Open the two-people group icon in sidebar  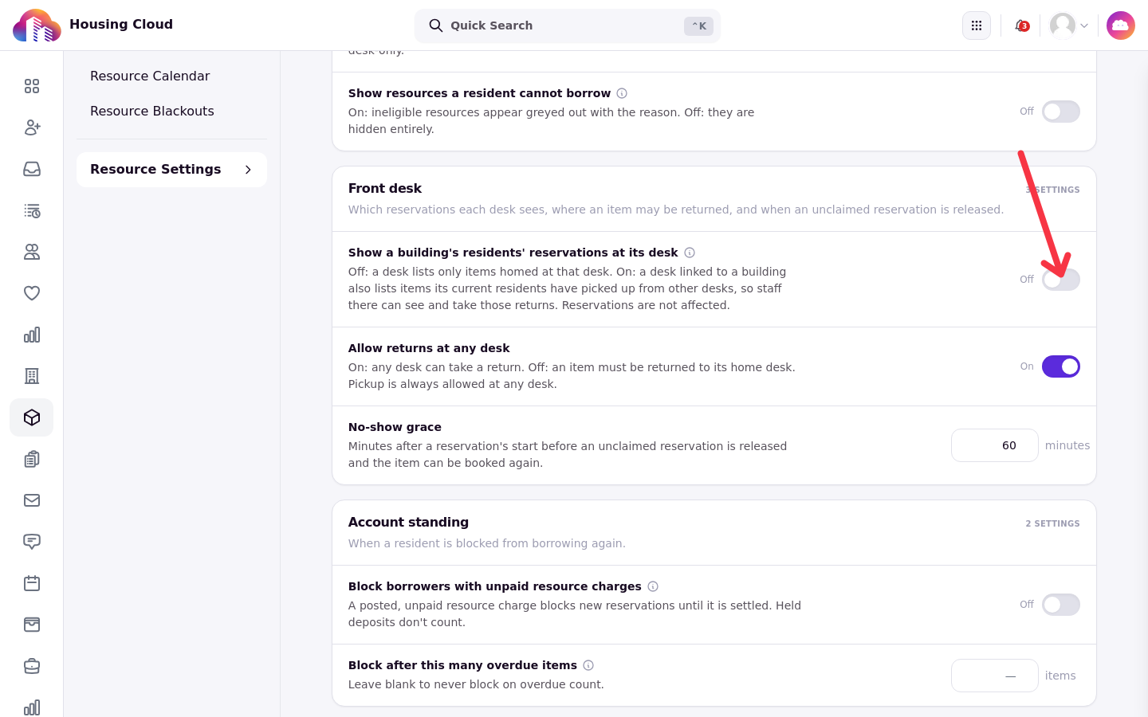(32, 252)
